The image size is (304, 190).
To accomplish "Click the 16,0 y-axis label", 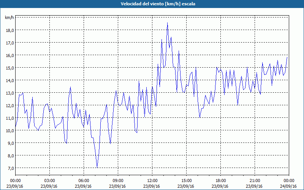I will click(10, 55).
